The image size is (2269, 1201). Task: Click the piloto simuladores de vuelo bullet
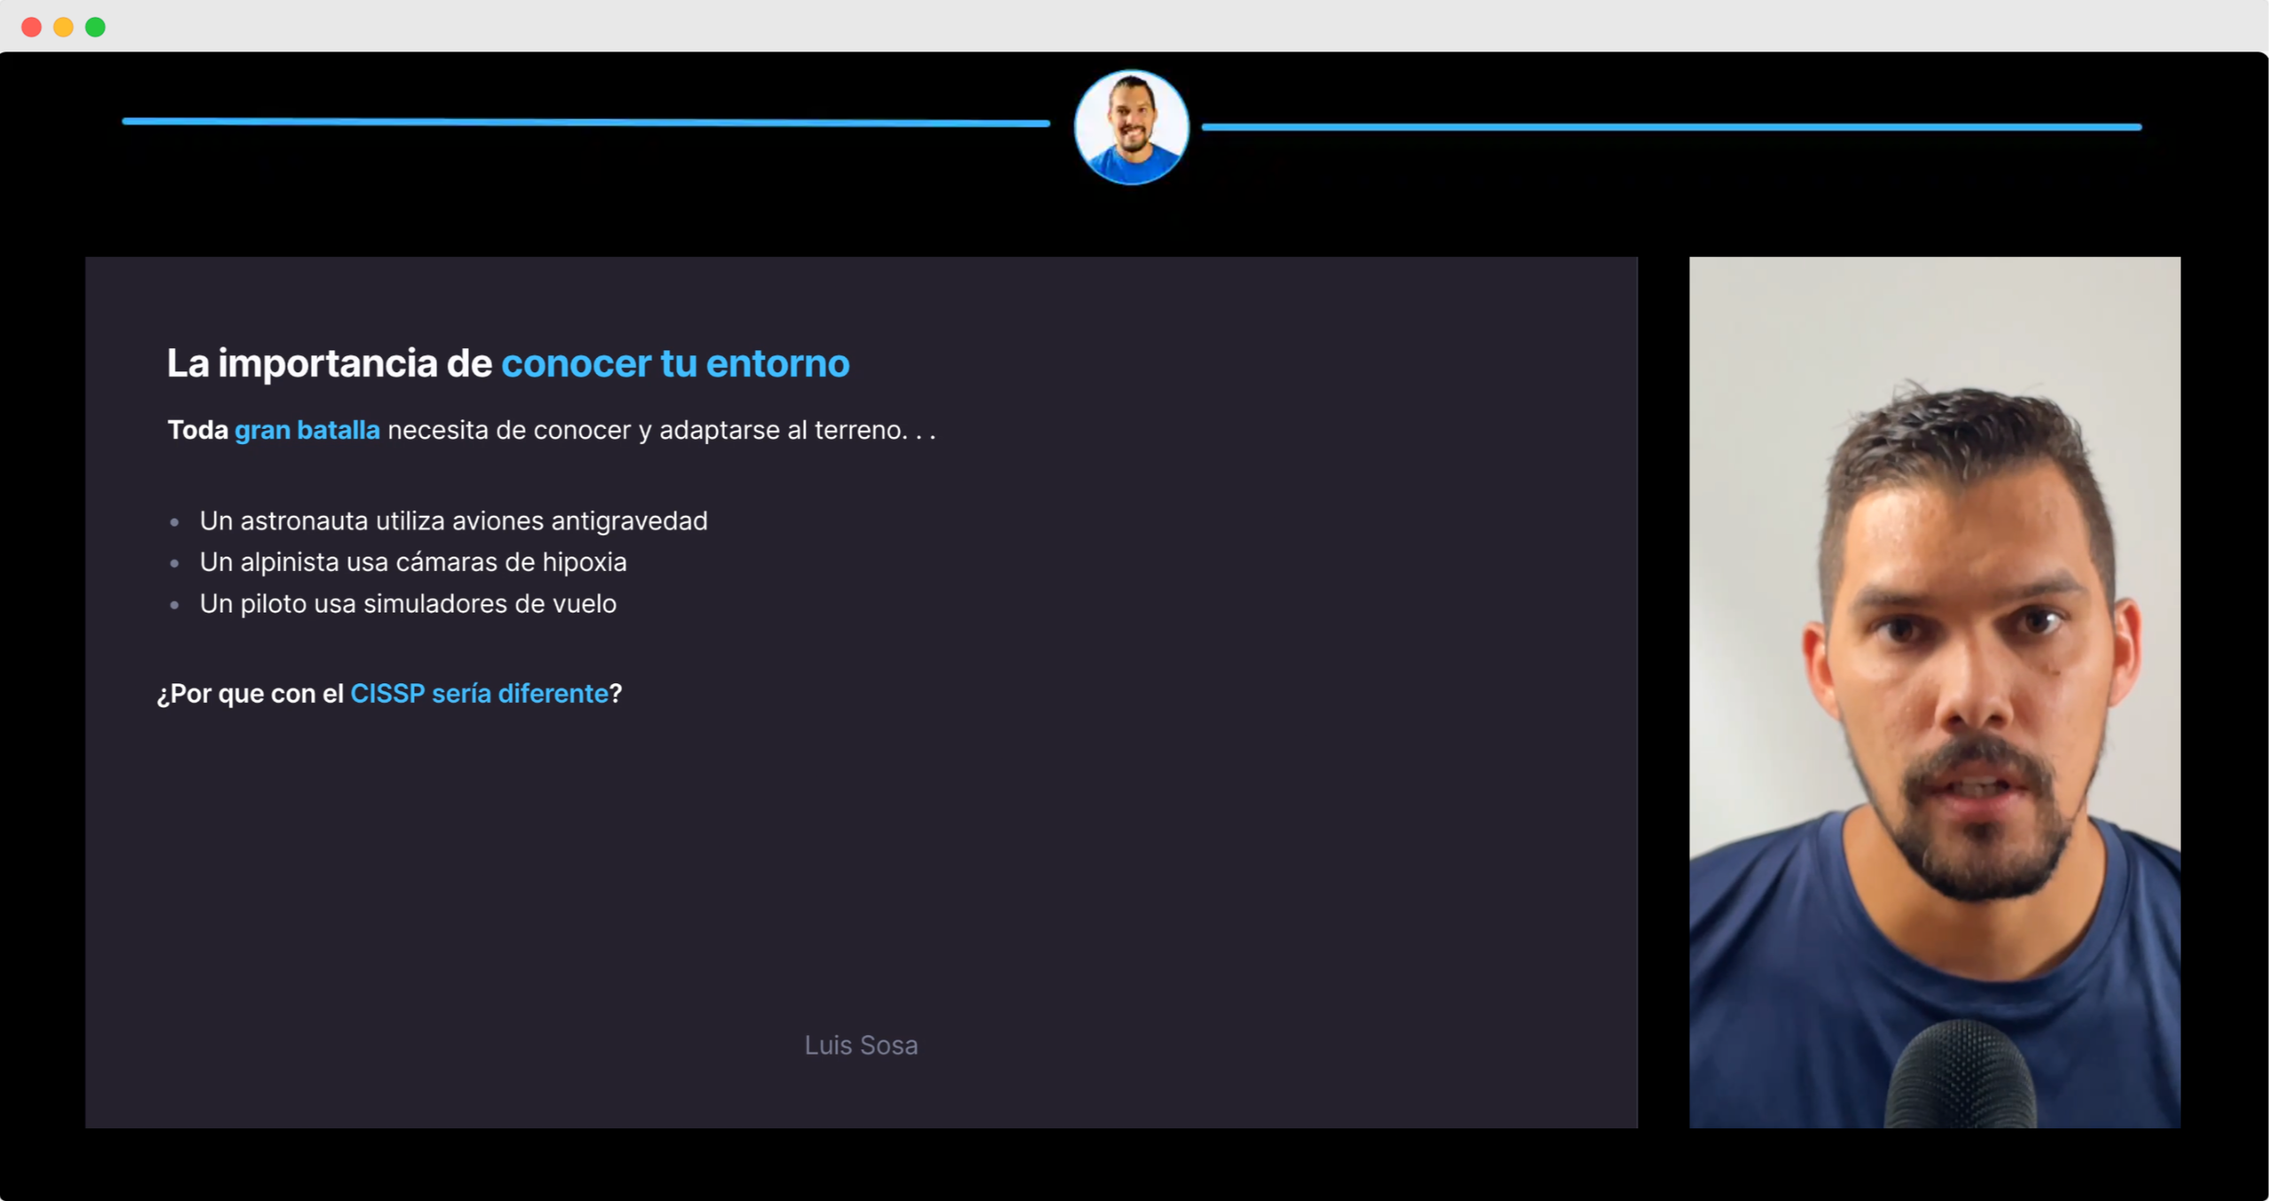tap(408, 604)
